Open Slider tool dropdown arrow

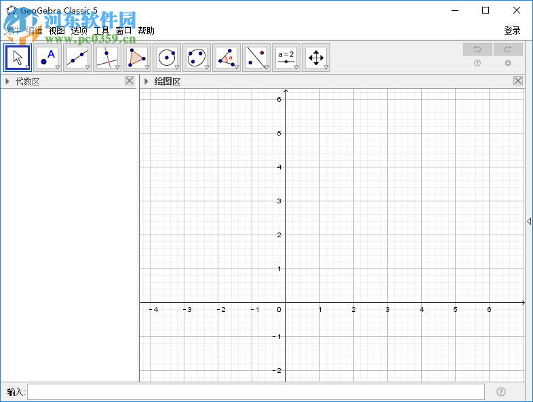(296, 67)
